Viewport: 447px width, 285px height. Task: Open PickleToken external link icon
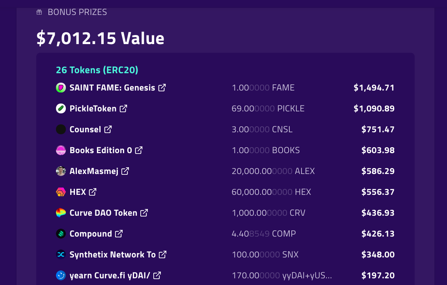click(x=123, y=109)
